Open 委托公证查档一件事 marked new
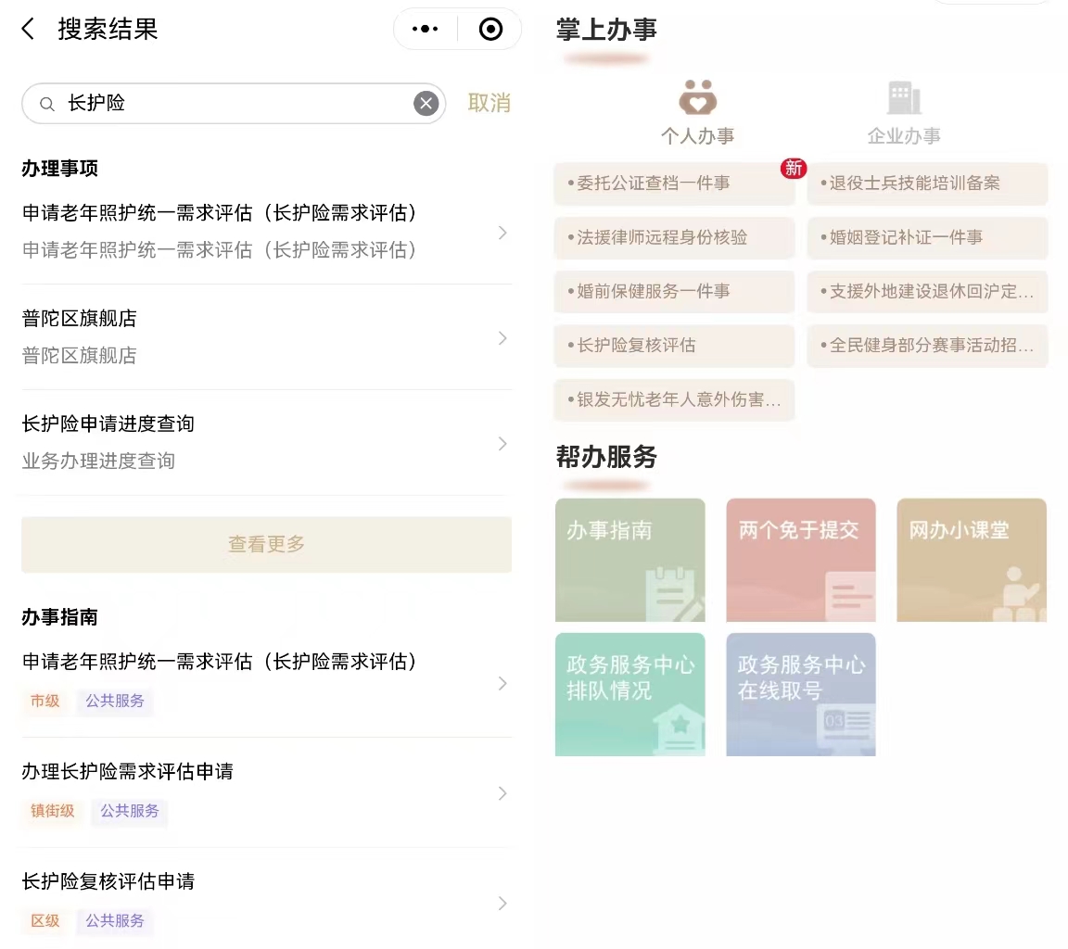This screenshot has height=949, width=1068. pyautogui.click(x=674, y=183)
